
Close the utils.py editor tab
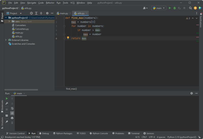point(87,13)
